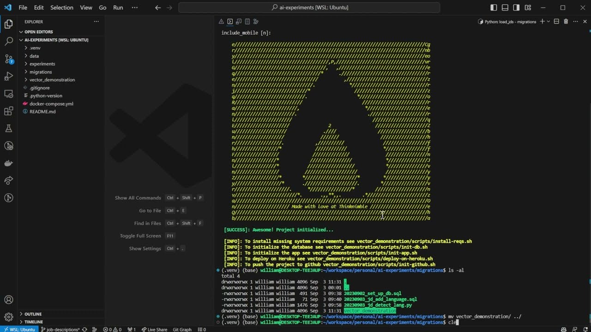
Task: Switch to Problems panel warning icon
Action: [221, 22]
